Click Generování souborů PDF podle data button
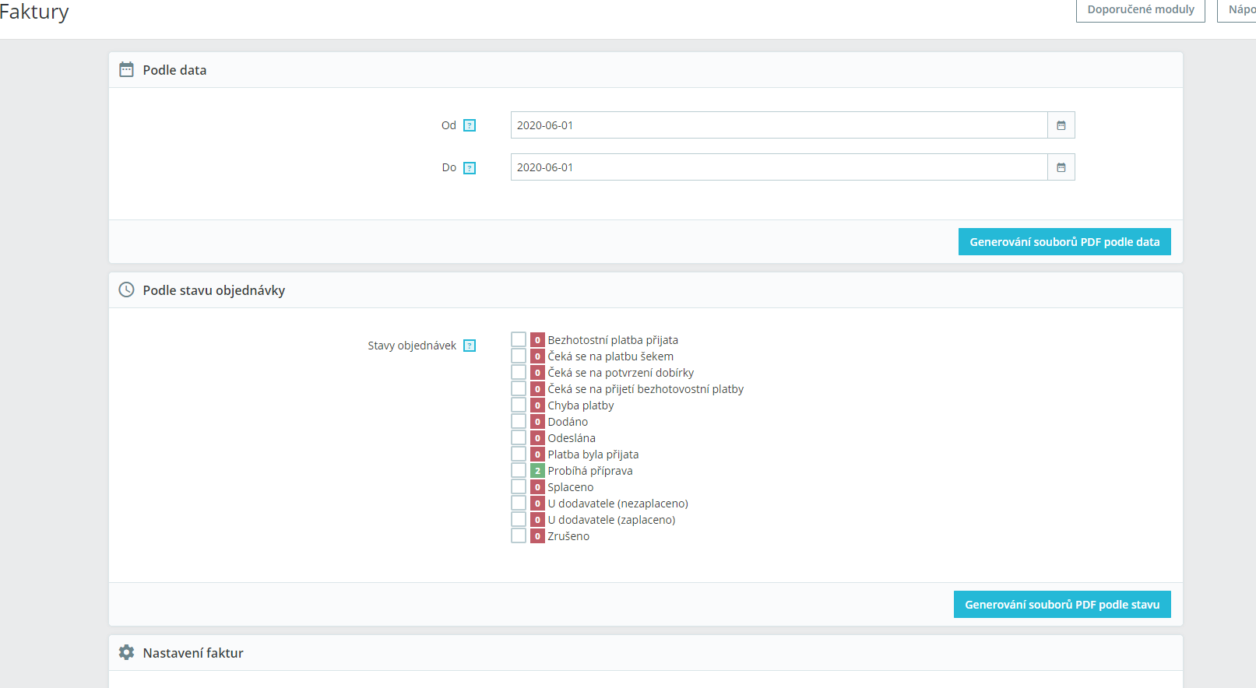The height and width of the screenshot is (688, 1256). 1064,242
